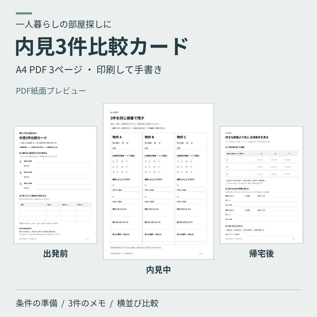Check the 質問する checkbox
The height and width of the screenshot is (317, 317).
(x=226, y=230)
